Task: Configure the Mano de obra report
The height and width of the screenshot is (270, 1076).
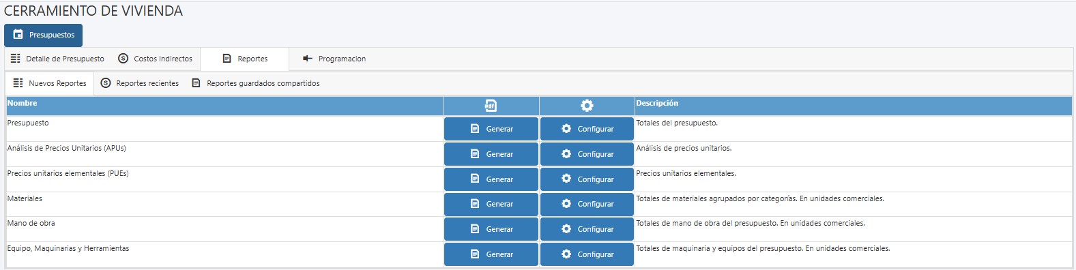Action: (x=587, y=229)
